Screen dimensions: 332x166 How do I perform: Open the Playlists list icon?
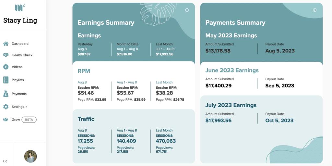6,80
